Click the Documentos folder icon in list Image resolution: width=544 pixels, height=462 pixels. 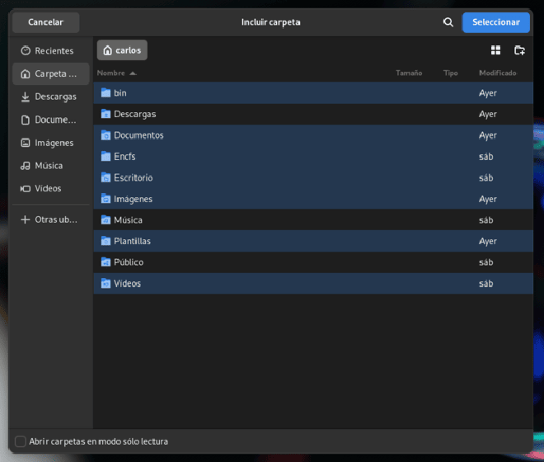[x=106, y=135]
